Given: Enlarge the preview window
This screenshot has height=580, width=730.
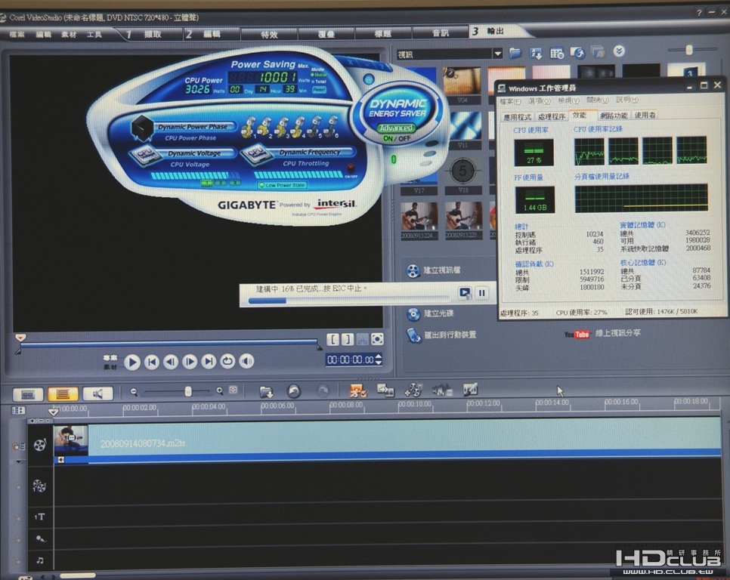Looking at the screenshot, I should pos(378,340).
